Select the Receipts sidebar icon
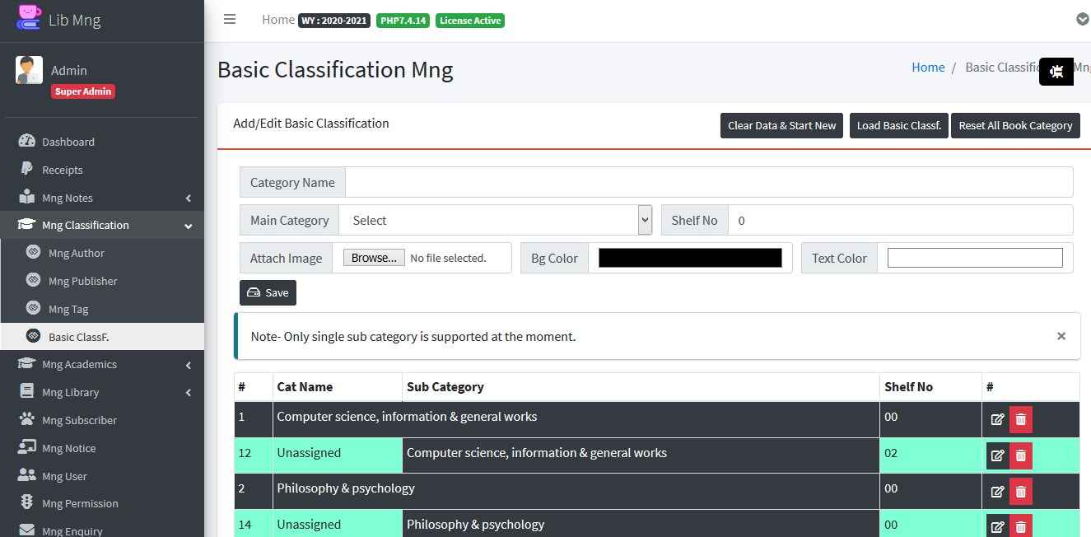 (27, 169)
